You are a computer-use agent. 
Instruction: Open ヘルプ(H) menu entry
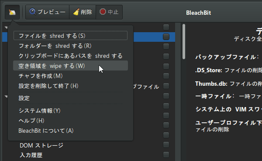point(70,121)
